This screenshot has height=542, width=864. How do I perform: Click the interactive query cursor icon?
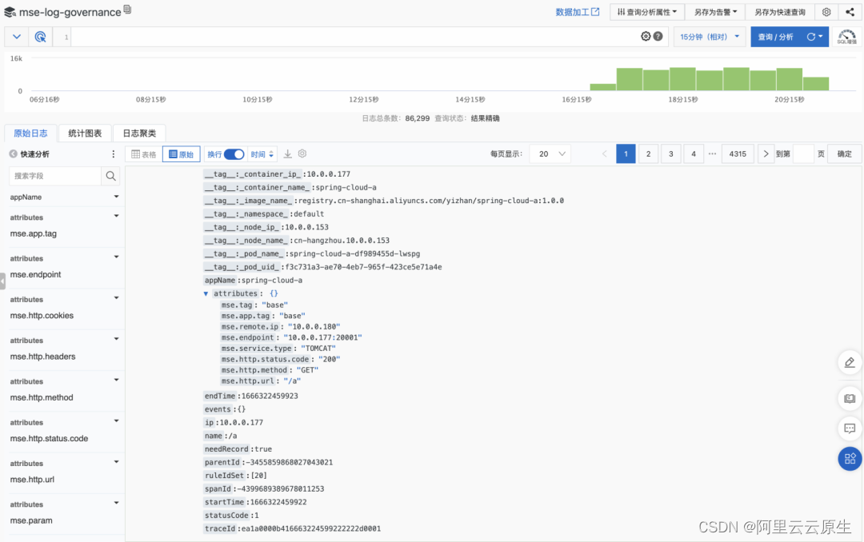(x=40, y=37)
